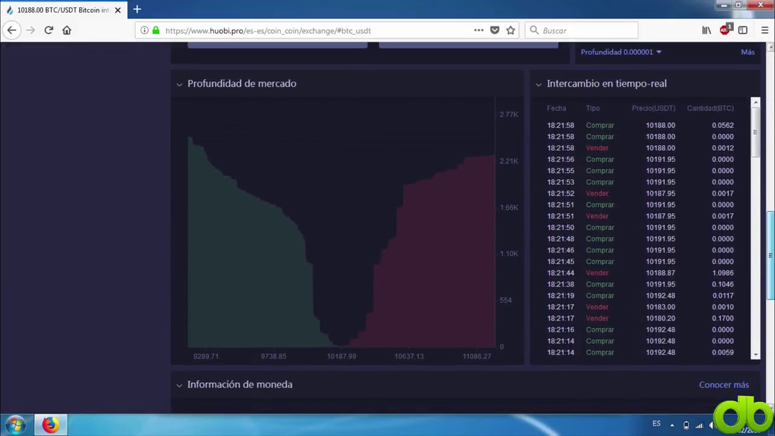Select the Vender label at 18:21:44
Viewport: 775px width, 436px height.
[x=597, y=273]
